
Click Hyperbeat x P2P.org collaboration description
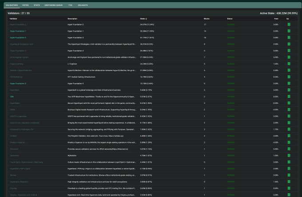[x=102, y=169]
